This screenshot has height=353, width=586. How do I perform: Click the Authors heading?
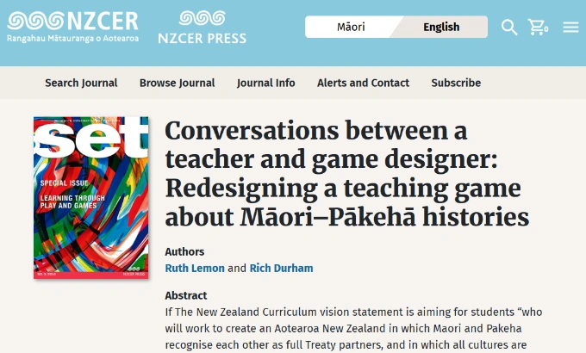(x=184, y=252)
